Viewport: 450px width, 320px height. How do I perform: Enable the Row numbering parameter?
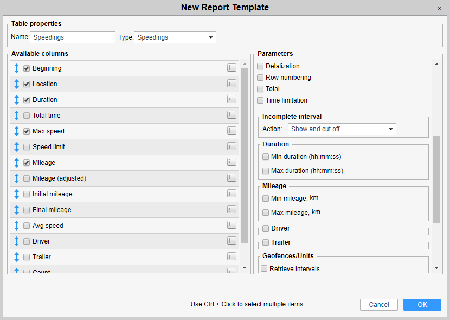[x=261, y=78]
